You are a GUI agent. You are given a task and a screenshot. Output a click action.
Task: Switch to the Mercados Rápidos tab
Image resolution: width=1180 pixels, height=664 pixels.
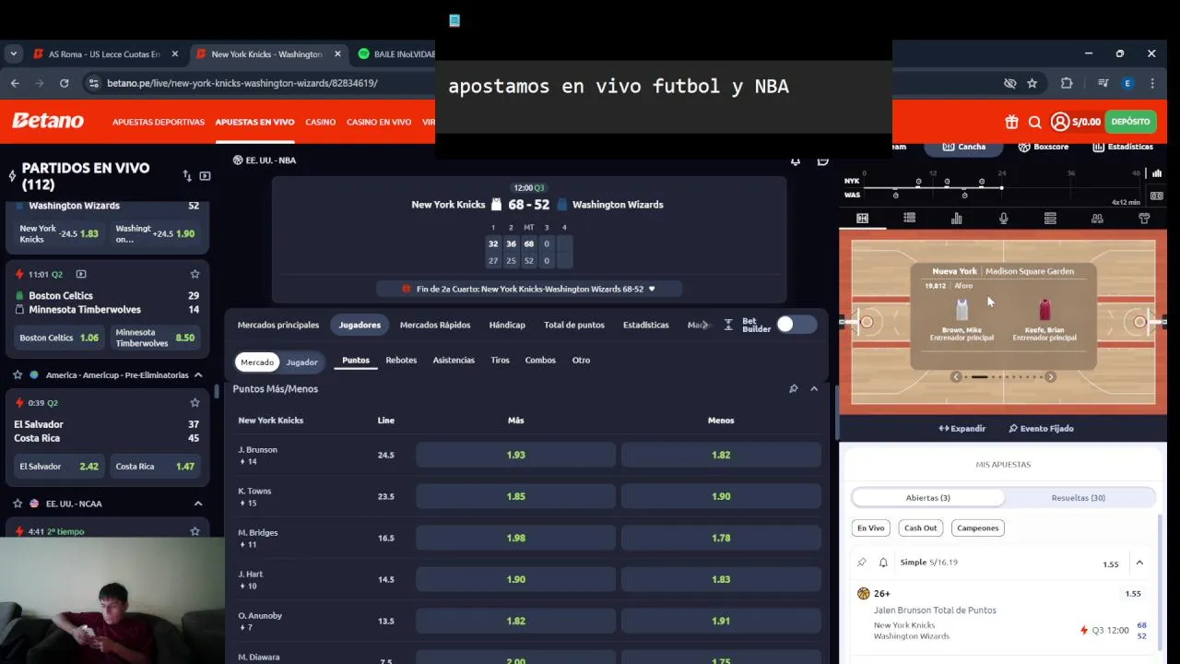pyautogui.click(x=435, y=325)
